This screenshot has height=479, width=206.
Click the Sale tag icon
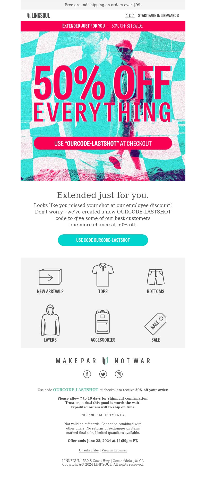click(x=156, y=324)
